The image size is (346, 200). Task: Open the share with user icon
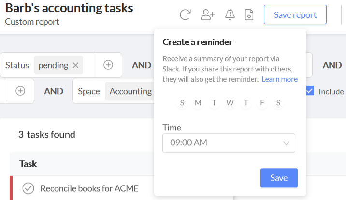(208, 15)
